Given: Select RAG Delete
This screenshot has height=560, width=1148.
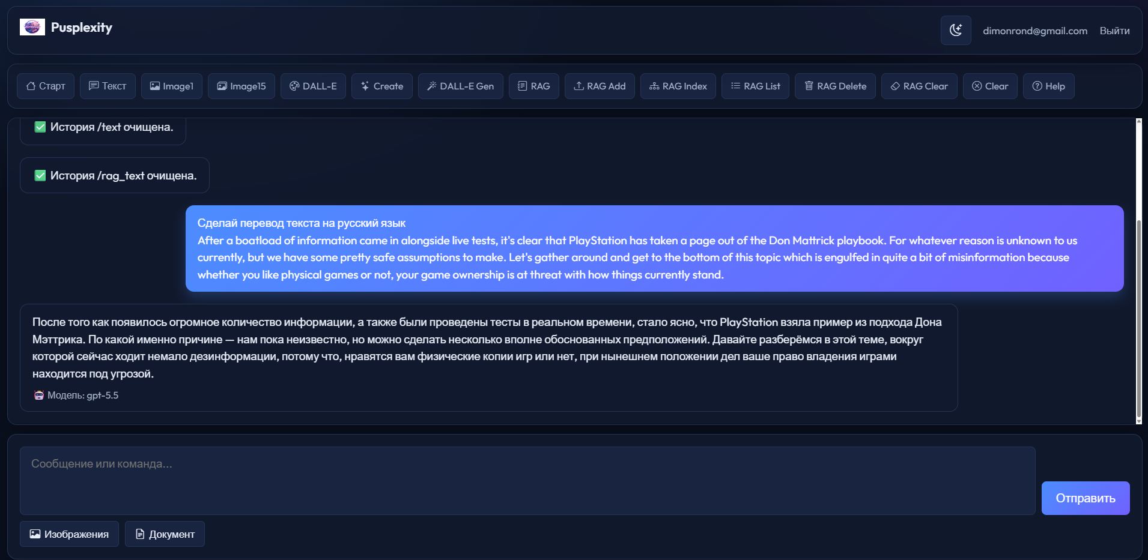Looking at the screenshot, I should click(x=834, y=86).
